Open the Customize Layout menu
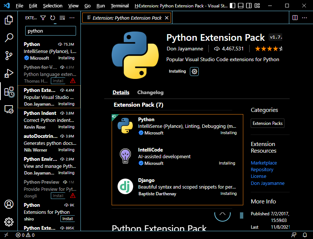Image resolution: width=313 pixels, height=239 pixels. click(257, 6)
